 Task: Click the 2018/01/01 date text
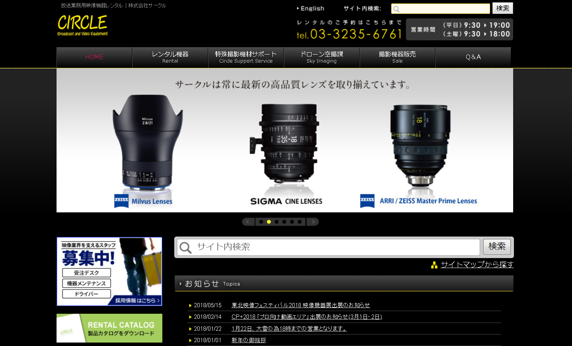[x=208, y=340]
